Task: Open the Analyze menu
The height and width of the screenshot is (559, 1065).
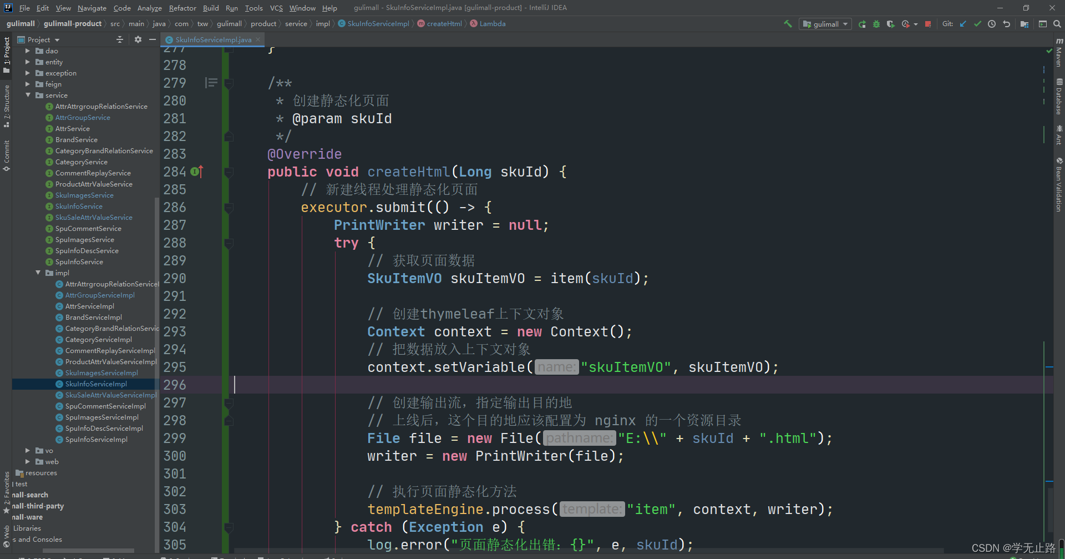Action: pyautogui.click(x=149, y=8)
